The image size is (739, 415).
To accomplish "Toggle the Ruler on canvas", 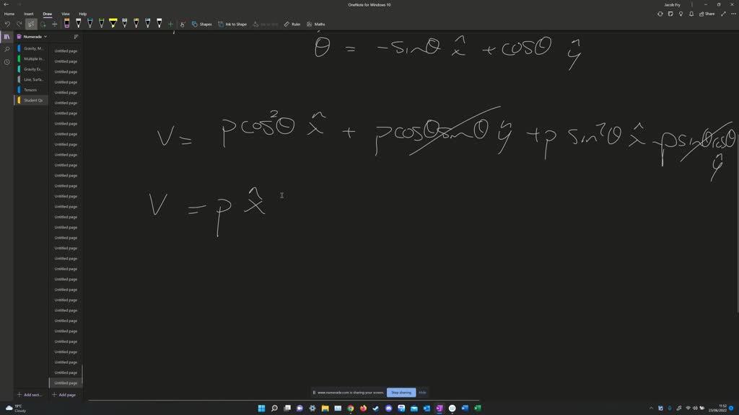I will 292,24.
